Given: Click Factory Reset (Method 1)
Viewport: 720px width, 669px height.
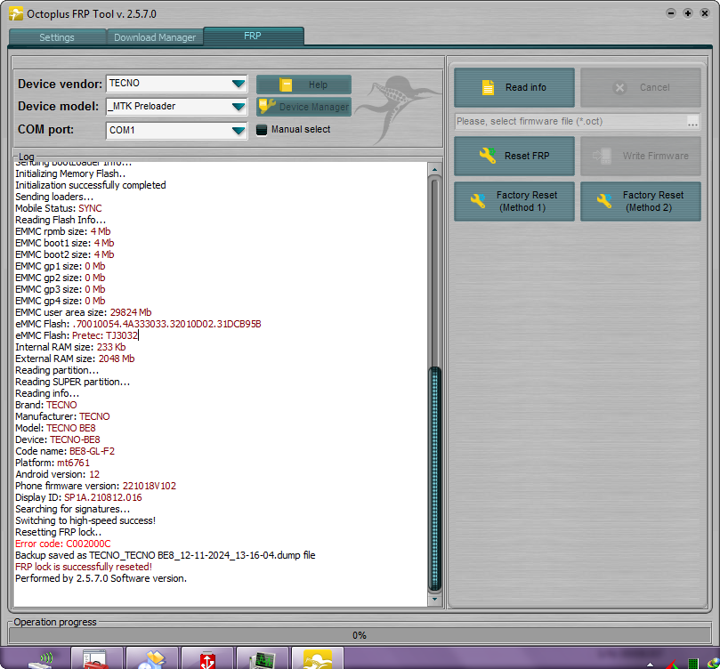Looking at the screenshot, I should point(514,201).
